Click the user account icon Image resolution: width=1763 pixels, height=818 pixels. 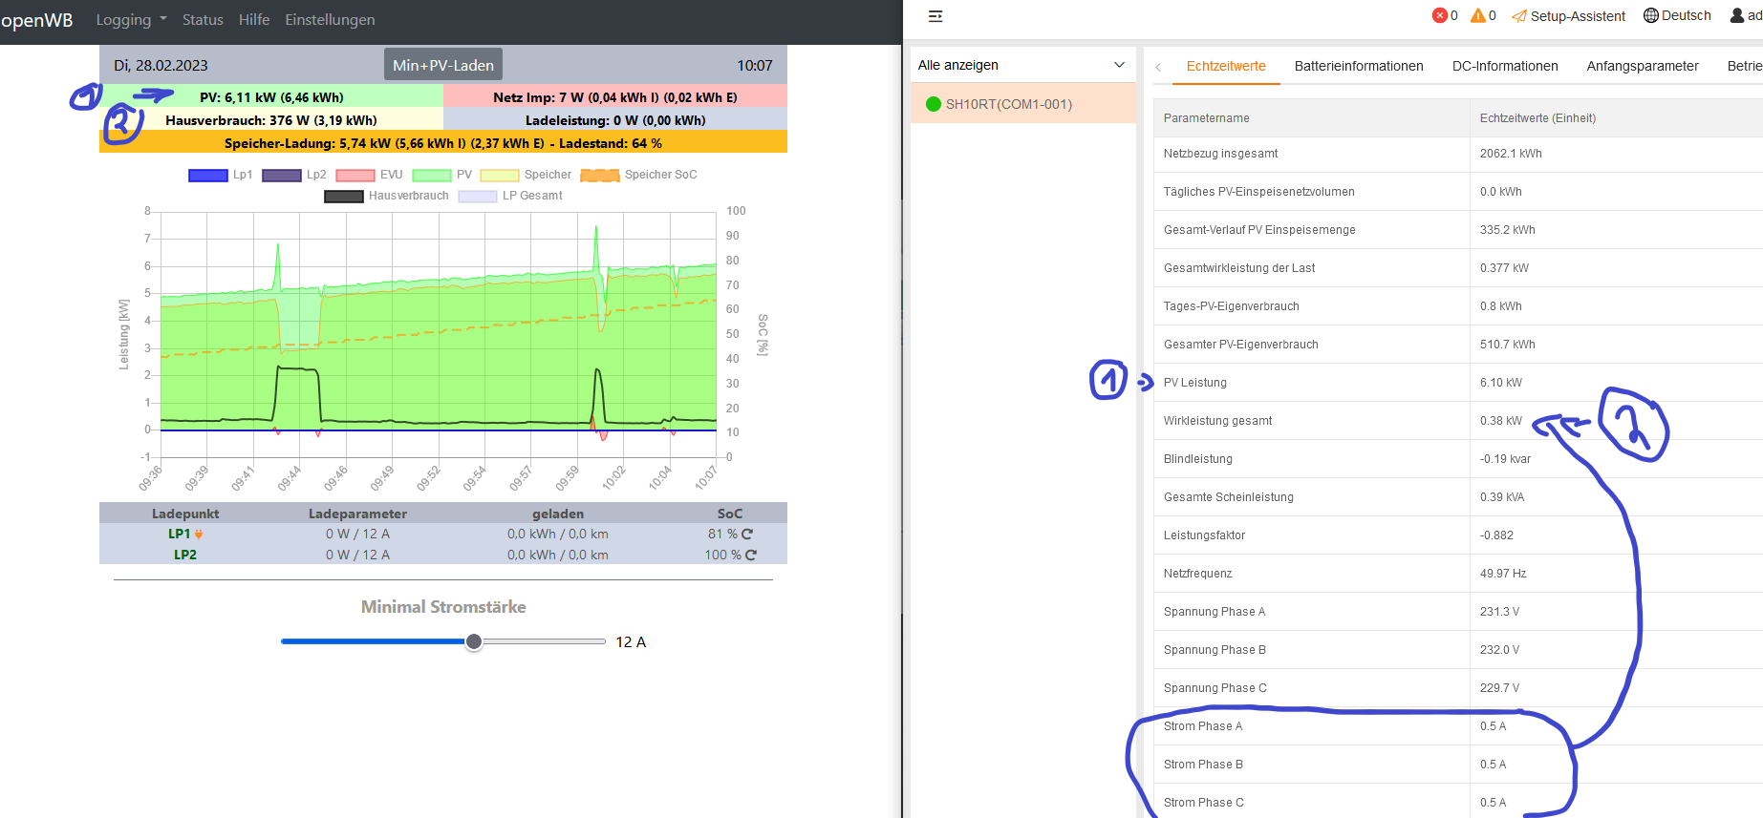(x=1737, y=15)
